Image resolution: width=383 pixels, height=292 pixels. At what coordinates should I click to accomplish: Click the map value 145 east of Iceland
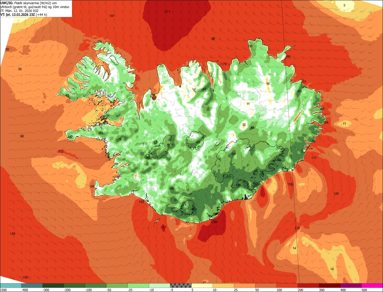[336, 194]
